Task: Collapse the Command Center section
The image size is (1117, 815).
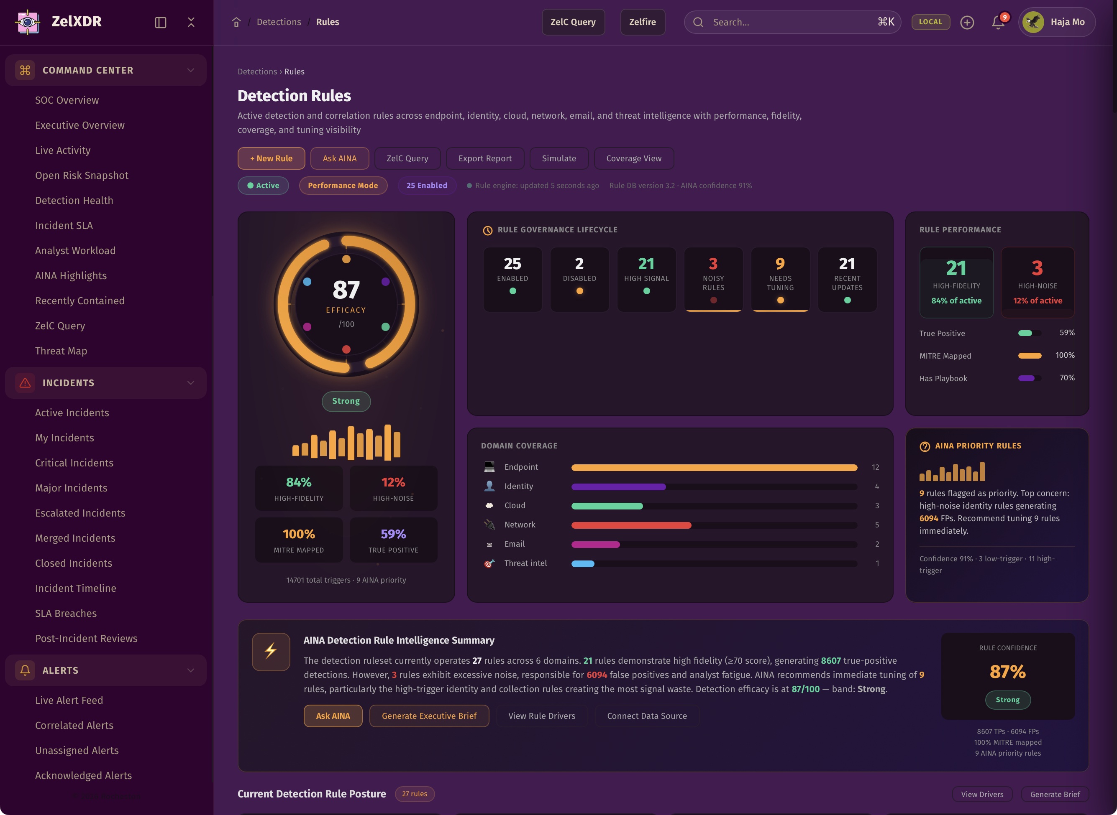Action: 191,70
